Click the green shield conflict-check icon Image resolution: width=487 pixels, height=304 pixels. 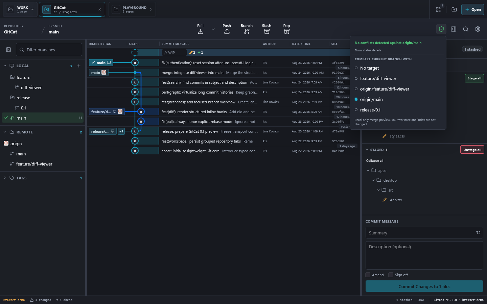point(441,29)
